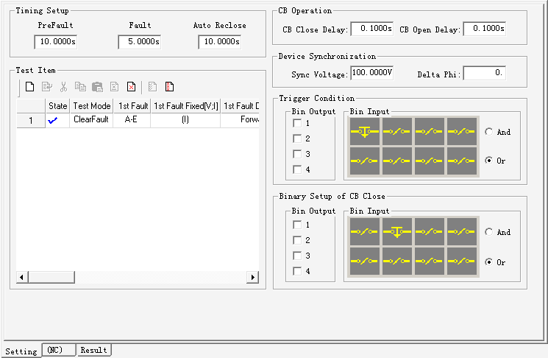The height and width of the screenshot is (358, 548).
Task: Click the paste clipboard icon in Test Item toolbar
Action: (x=97, y=87)
